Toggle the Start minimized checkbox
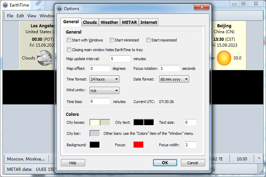Image resolution: width=266 pixels, height=177 pixels. point(112,40)
